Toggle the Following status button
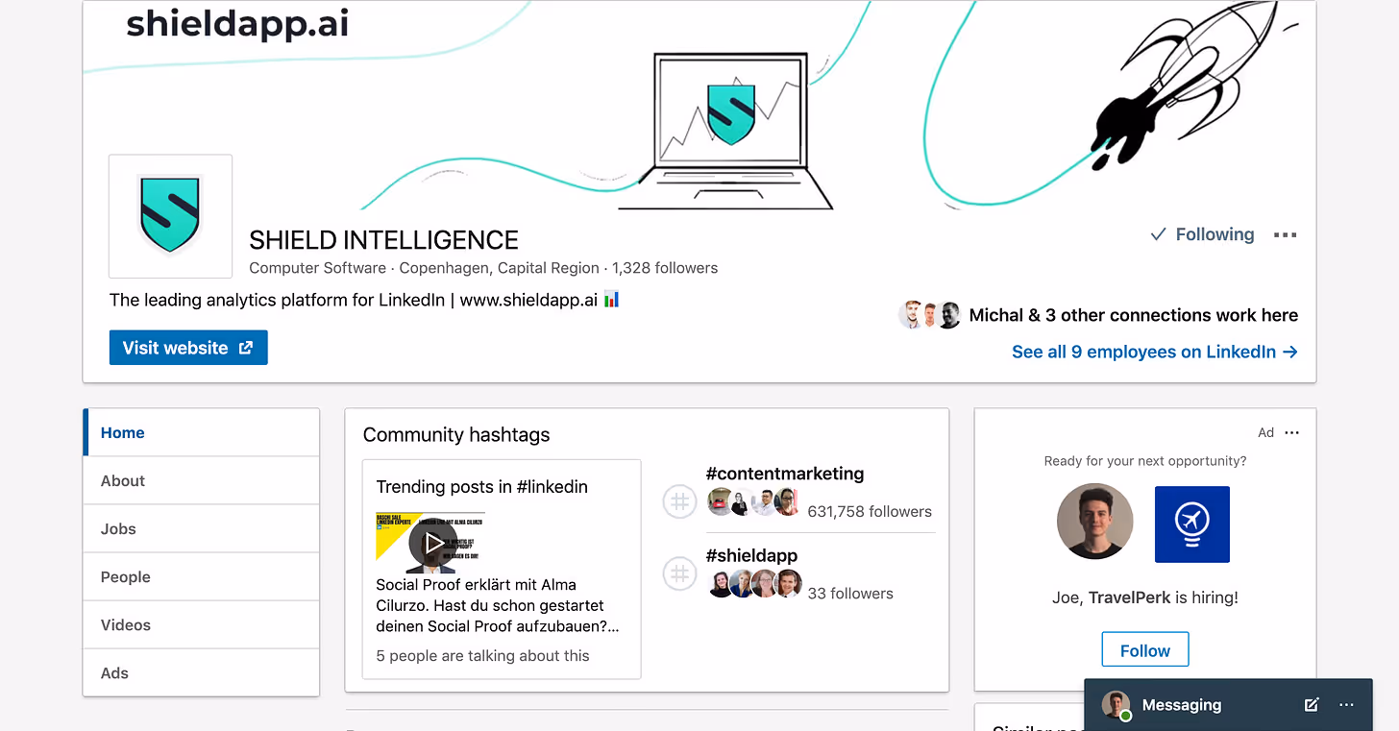The image size is (1399, 731). click(x=1202, y=234)
